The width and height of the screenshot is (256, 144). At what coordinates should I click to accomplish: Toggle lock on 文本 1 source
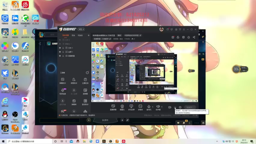(x=63, y=48)
